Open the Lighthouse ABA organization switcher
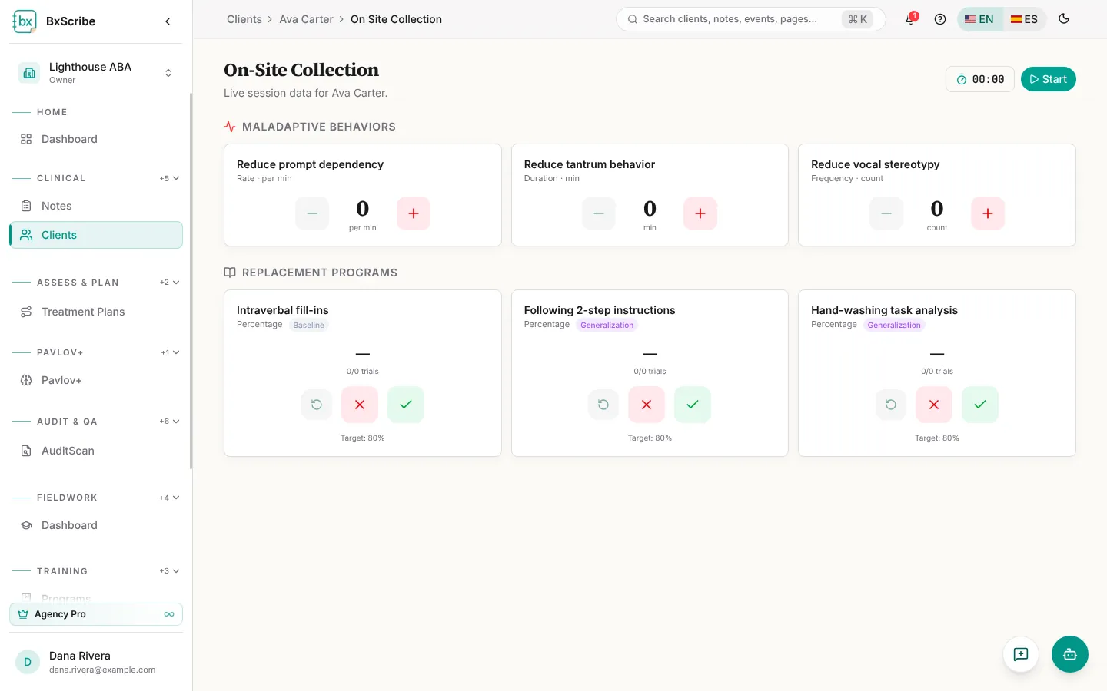This screenshot has height=691, width=1107. (96, 73)
